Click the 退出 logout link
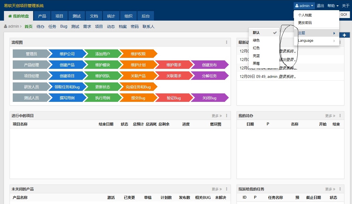This screenshot has width=352, height=204. coord(320,6)
